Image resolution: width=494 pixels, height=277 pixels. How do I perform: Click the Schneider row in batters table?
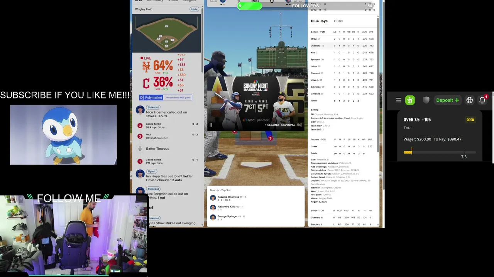pyautogui.click(x=342, y=87)
